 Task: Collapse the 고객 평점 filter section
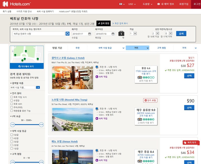click(16, 154)
